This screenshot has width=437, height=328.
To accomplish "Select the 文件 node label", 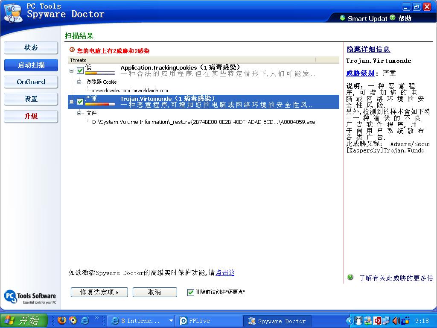I will (x=91, y=113).
